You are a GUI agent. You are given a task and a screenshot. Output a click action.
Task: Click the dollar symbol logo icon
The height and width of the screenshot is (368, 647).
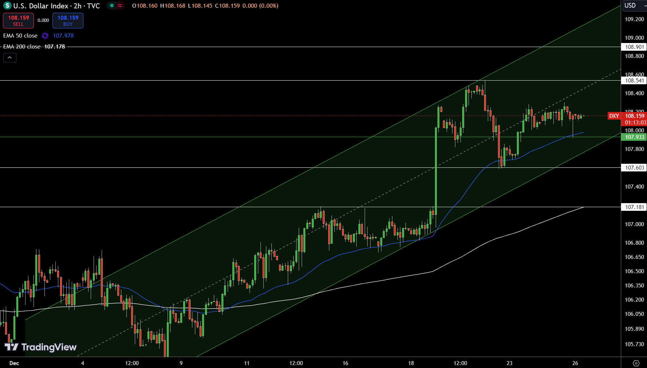(x=7, y=6)
